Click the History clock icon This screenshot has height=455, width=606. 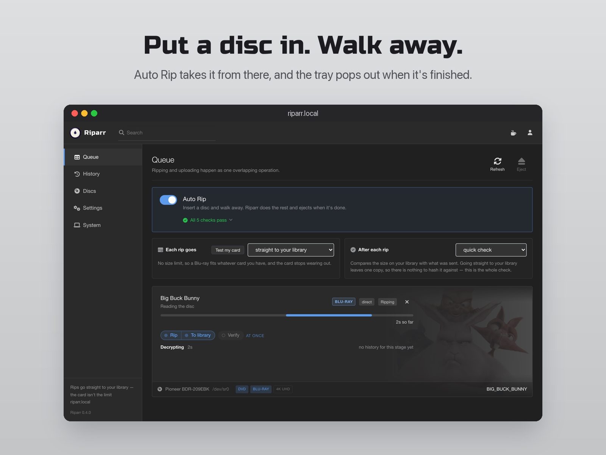(77, 174)
